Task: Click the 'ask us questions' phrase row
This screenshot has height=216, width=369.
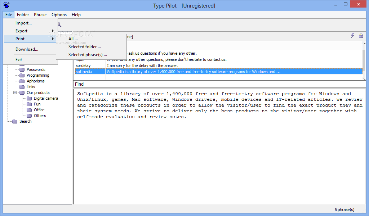Action: pos(219,53)
